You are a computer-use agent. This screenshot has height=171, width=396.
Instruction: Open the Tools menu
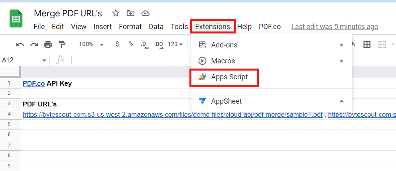179,27
